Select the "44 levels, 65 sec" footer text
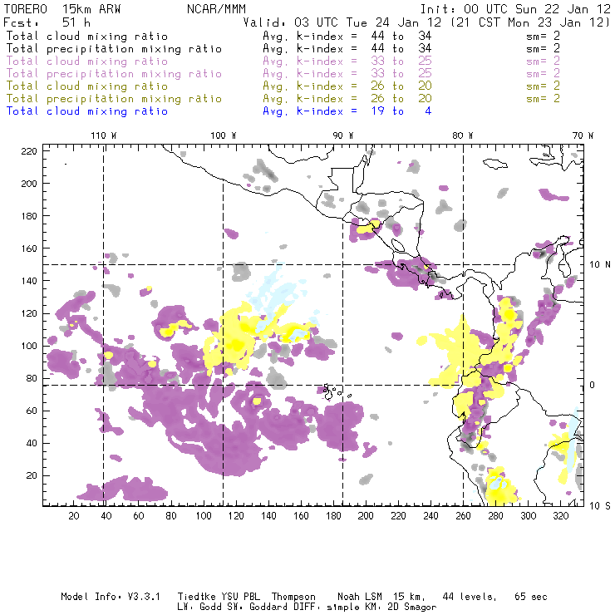Image resolution: width=615 pixels, height=615 pixels. click(x=494, y=597)
